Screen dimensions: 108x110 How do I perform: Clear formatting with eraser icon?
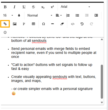coord(62,24)
